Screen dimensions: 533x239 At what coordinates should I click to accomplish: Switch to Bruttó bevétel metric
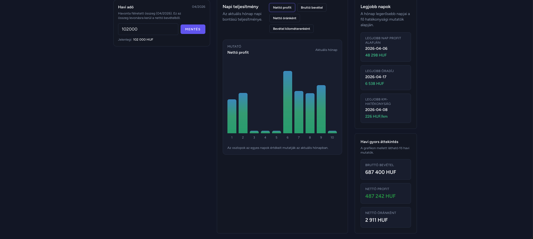(312, 8)
